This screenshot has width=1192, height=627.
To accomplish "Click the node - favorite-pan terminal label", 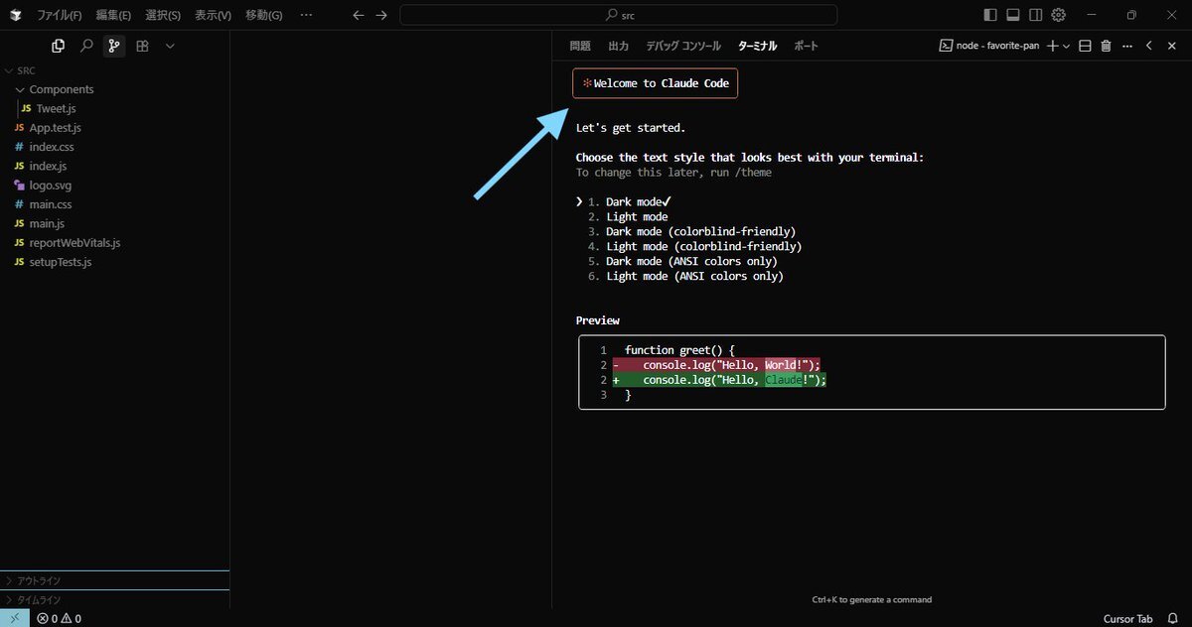I will (x=989, y=46).
